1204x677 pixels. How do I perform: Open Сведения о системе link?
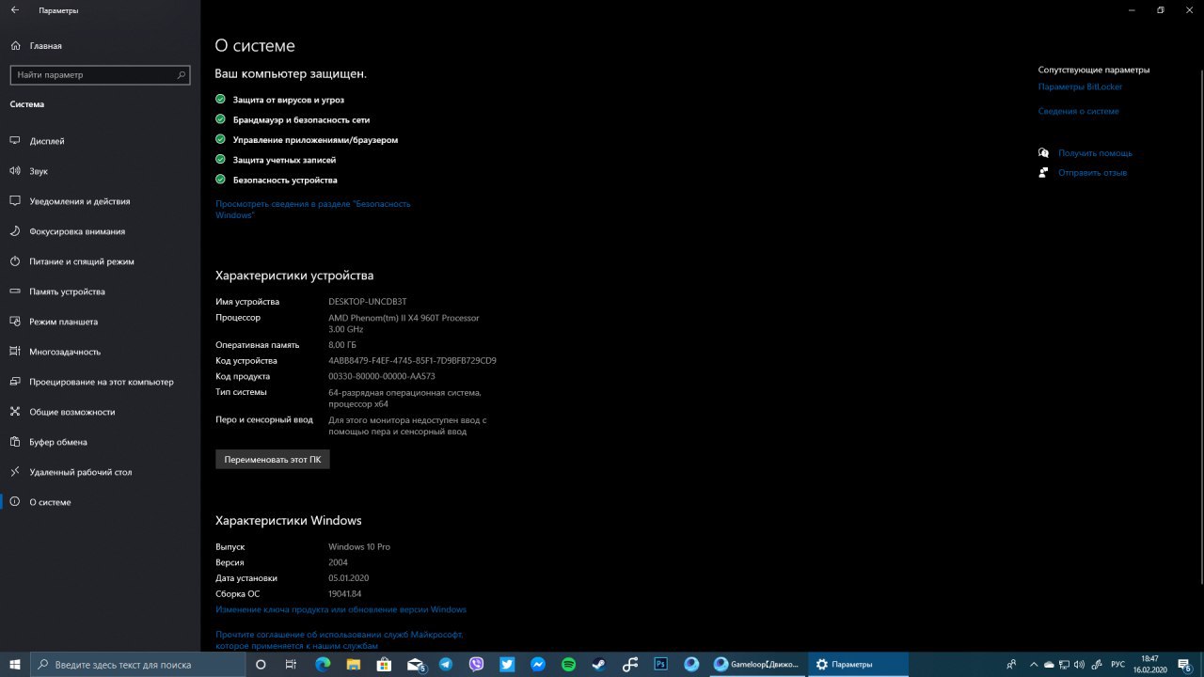click(1078, 111)
